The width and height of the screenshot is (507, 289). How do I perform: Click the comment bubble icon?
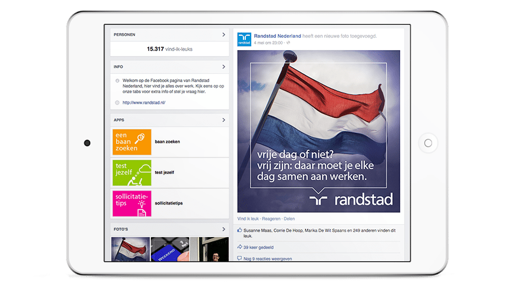(x=239, y=258)
